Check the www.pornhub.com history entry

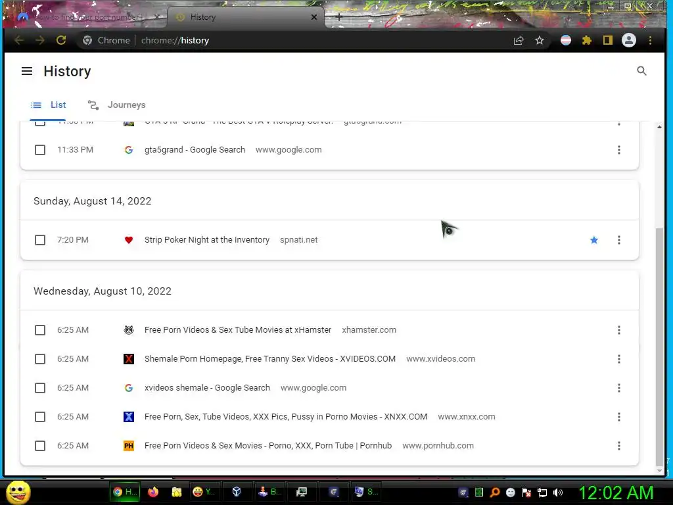[x=40, y=446]
